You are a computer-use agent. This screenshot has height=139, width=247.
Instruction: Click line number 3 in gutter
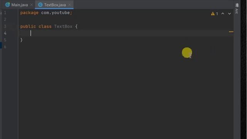(5, 26)
